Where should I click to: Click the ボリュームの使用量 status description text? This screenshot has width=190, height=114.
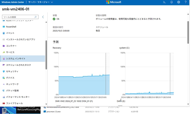[x=128, y=19]
